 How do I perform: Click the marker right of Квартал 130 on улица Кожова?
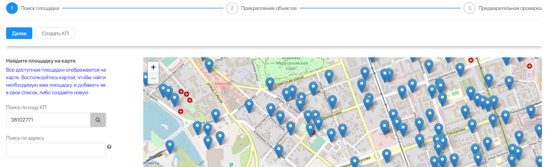tap(249, 104)
